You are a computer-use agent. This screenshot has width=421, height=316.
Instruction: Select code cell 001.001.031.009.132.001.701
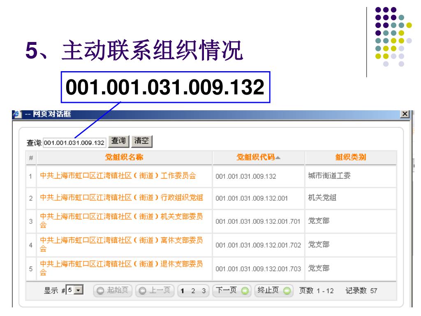point(258,221)
